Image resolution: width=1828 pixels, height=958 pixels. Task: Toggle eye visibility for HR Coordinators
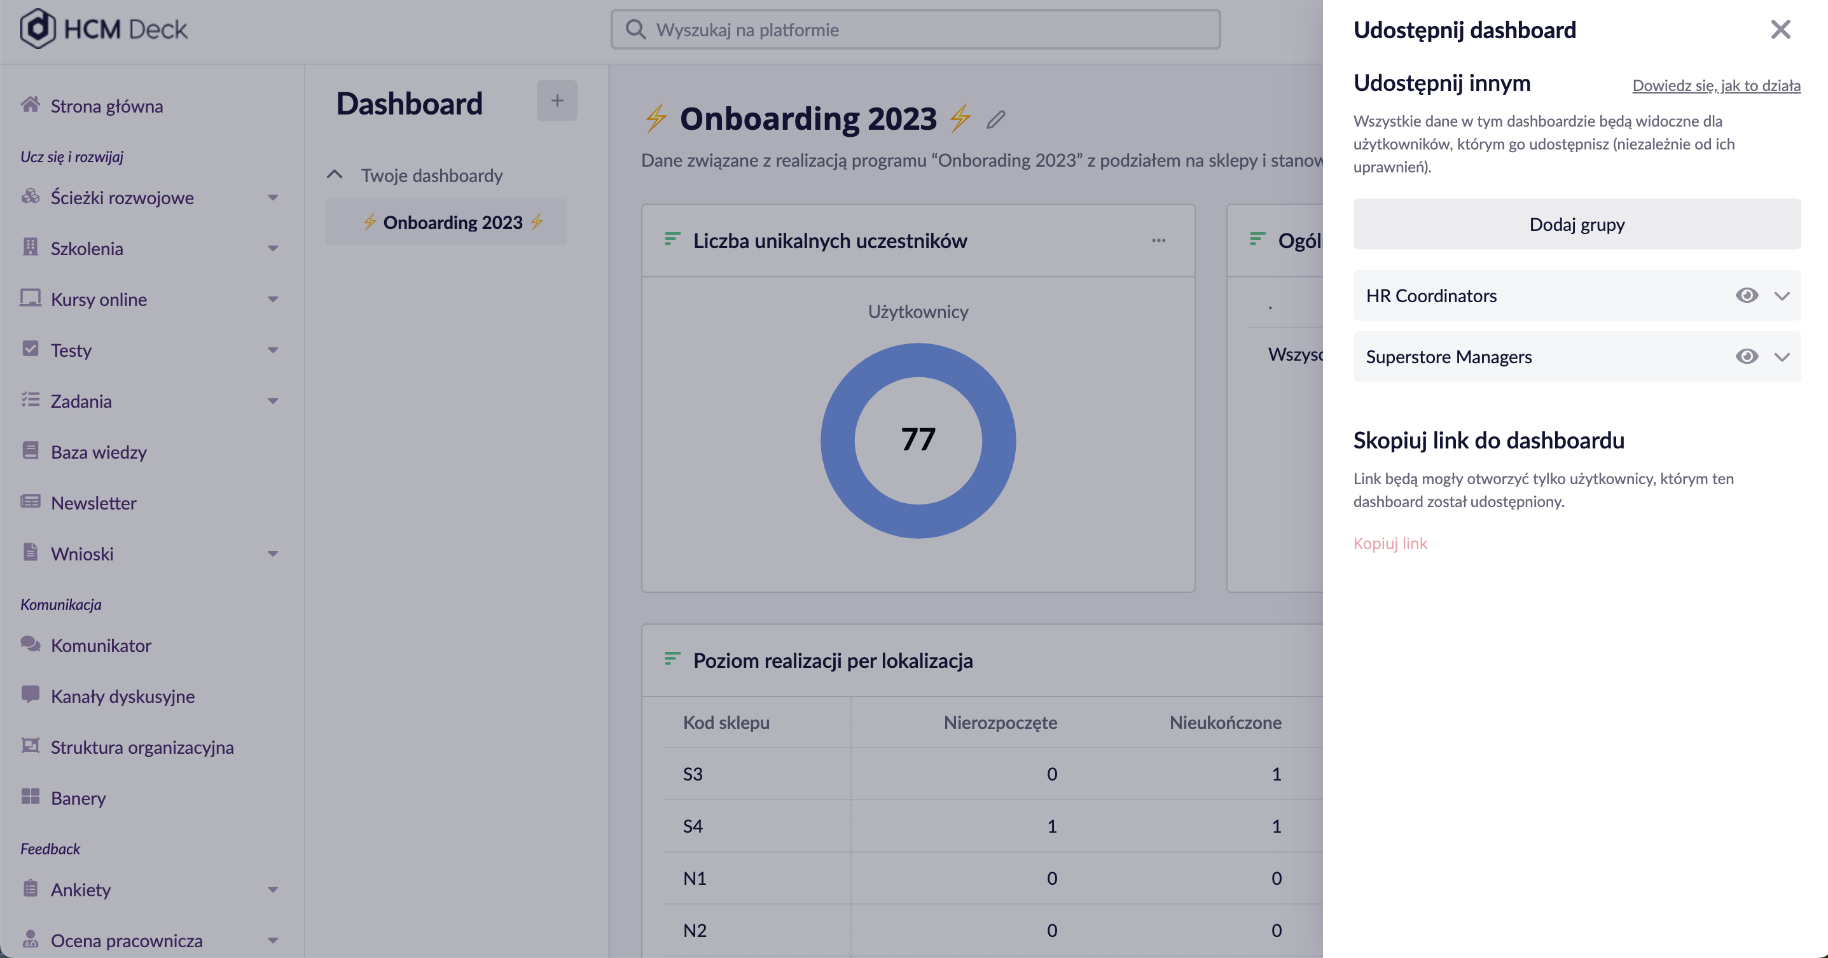point(1747,295)
